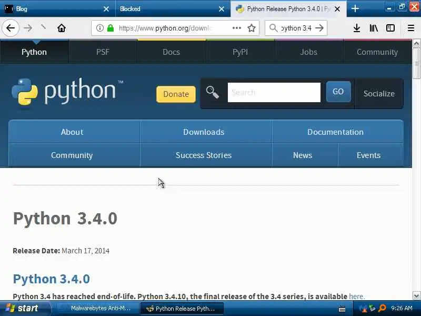Click the green network tray icon
Viewport: 421px width, 316px height.
[x=372, y=308]
